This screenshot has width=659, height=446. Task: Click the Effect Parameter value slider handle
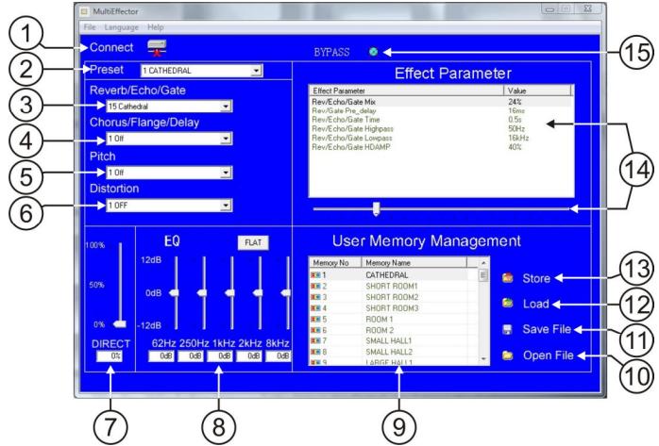click(376, 208)
